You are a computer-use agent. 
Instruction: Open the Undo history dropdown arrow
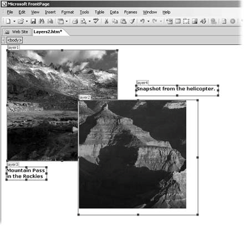click(x=148, y=22)
